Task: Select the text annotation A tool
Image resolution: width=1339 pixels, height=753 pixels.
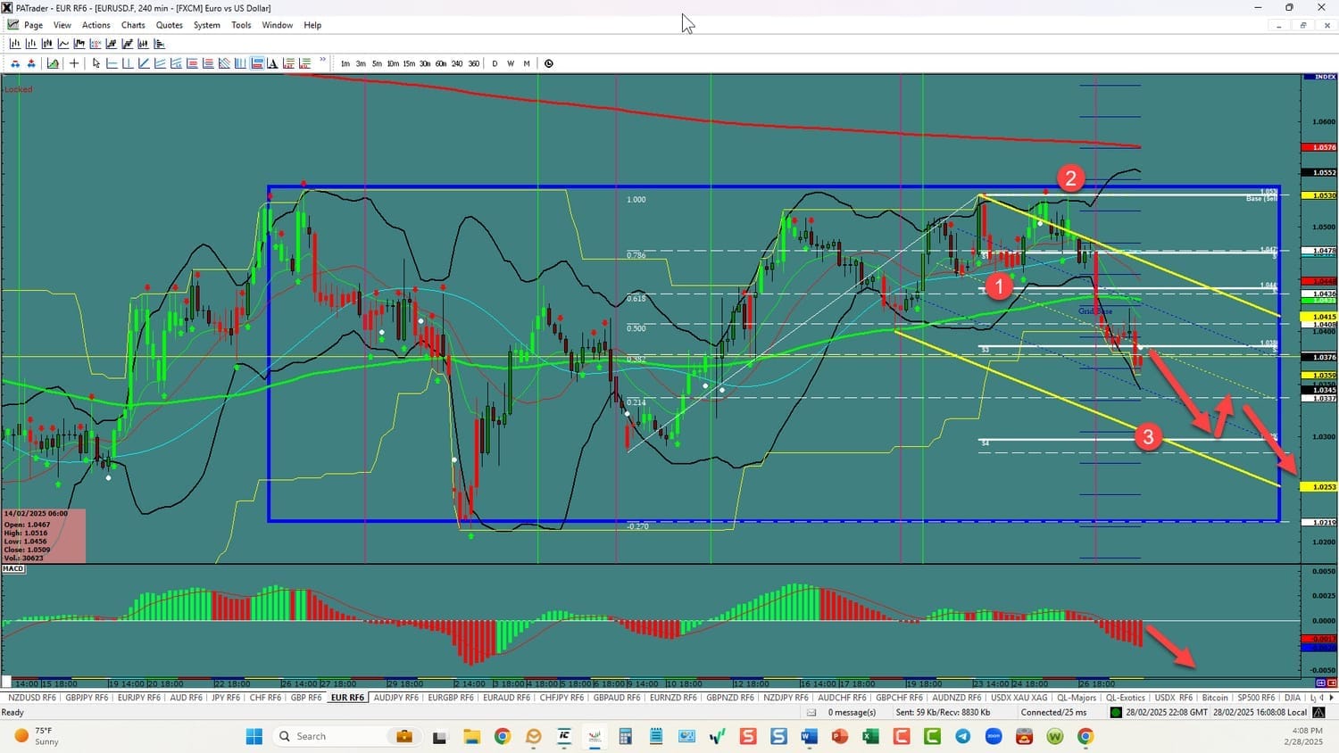Action: point(272,63)
